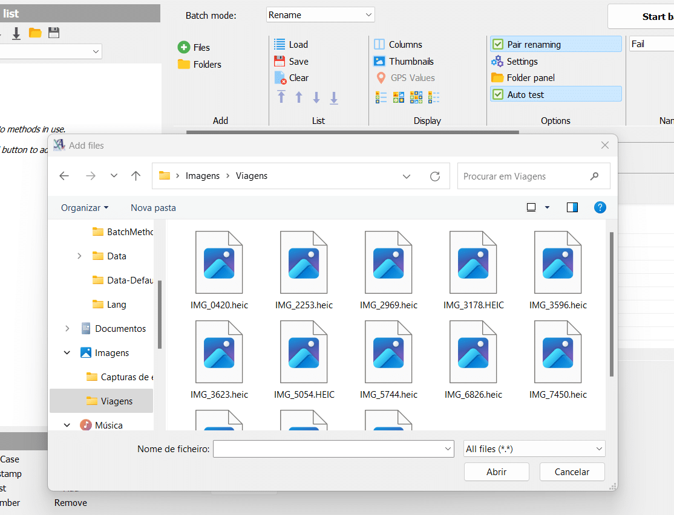Click the Clear list icon

pyautogui.click(x=280, y=78)
